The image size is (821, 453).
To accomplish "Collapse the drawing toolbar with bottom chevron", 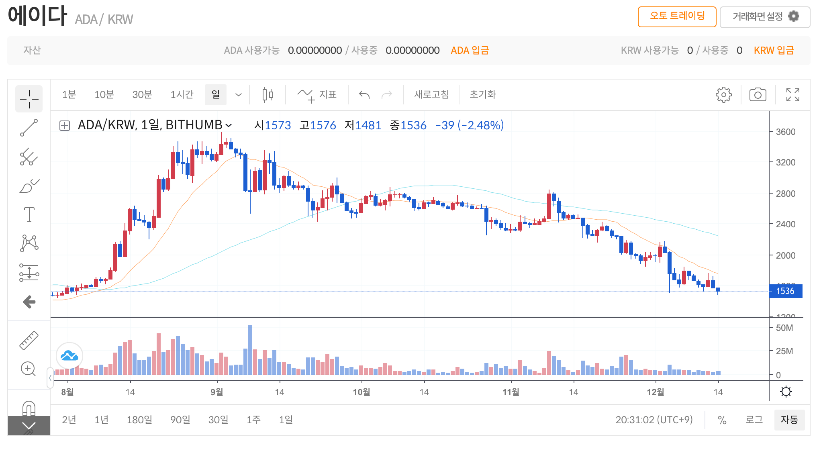I will (29, 426).
